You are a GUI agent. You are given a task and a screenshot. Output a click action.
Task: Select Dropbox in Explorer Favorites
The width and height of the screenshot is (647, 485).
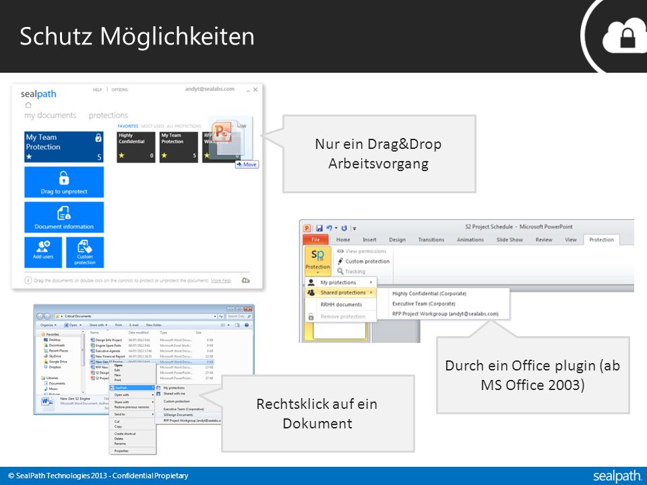click(52, 367)
